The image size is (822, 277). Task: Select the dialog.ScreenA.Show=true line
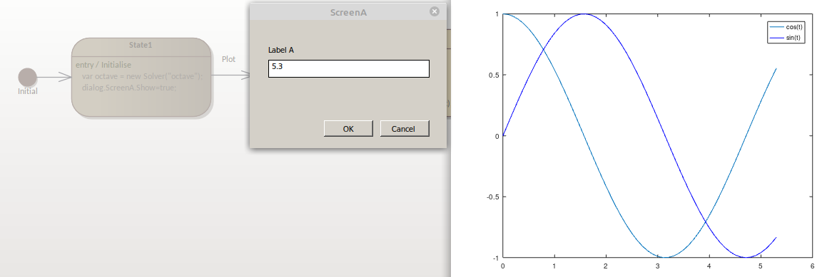129,88
